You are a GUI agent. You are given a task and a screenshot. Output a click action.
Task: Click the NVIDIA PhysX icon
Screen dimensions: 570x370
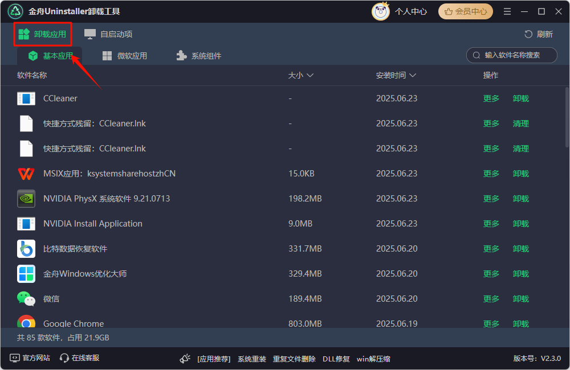[x=26, y=199]
